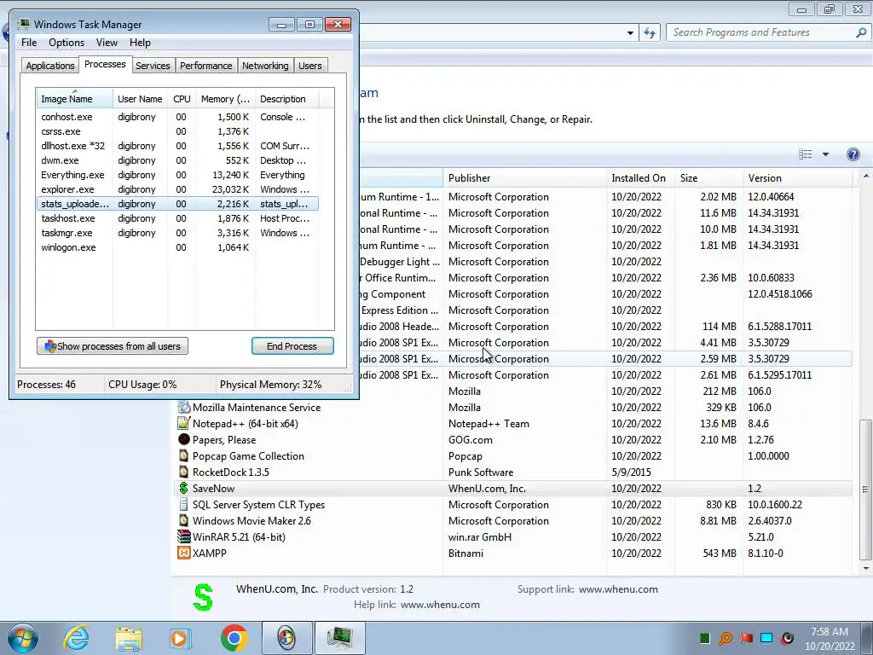Sort processes by CPU column
The height and width of the screenshot is (655, 873).
[182, 99]
